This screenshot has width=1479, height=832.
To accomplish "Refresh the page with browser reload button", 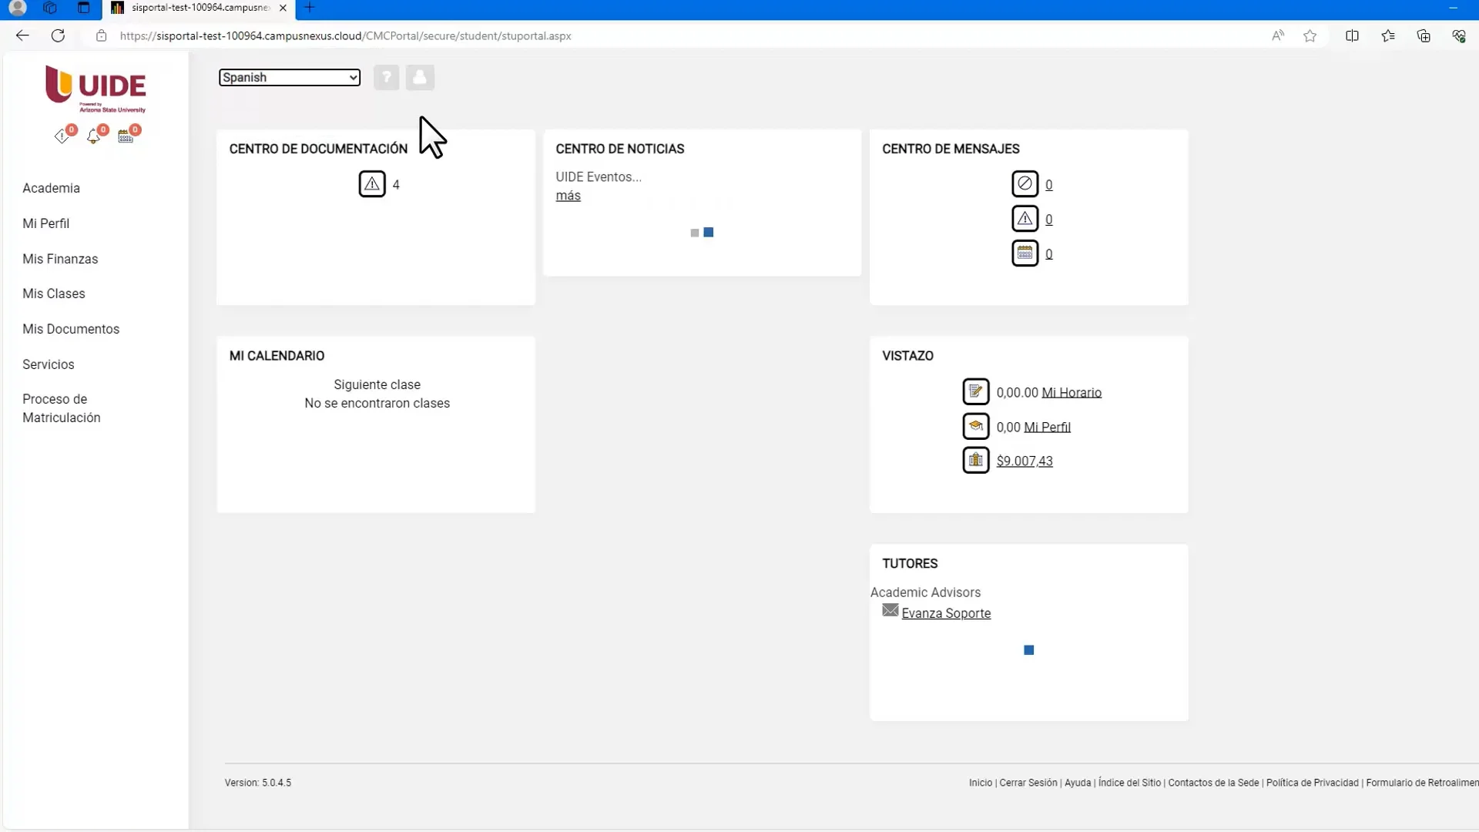I will click(x=58, y=35).
